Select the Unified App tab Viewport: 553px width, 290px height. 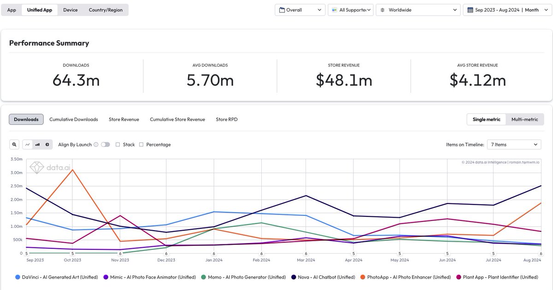click(x=40, y=10)
